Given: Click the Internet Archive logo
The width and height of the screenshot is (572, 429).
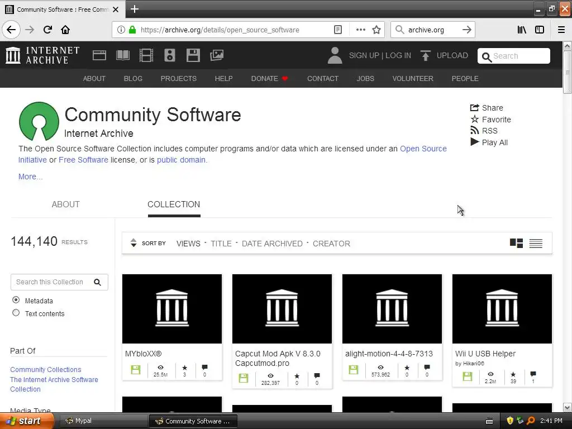Looking at the screenshot, I should tap(42, 55).
